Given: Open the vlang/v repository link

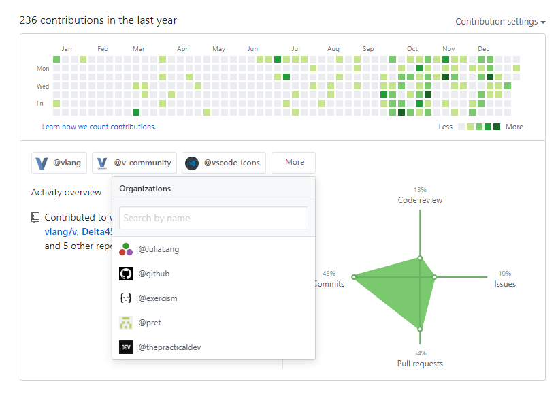Looking at the screenshot, I should click(60, 231).
